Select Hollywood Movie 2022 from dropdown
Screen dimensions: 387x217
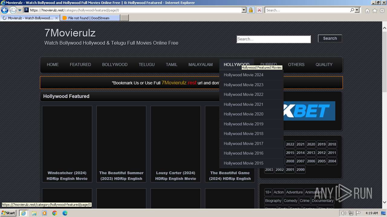tap(251, 95)
